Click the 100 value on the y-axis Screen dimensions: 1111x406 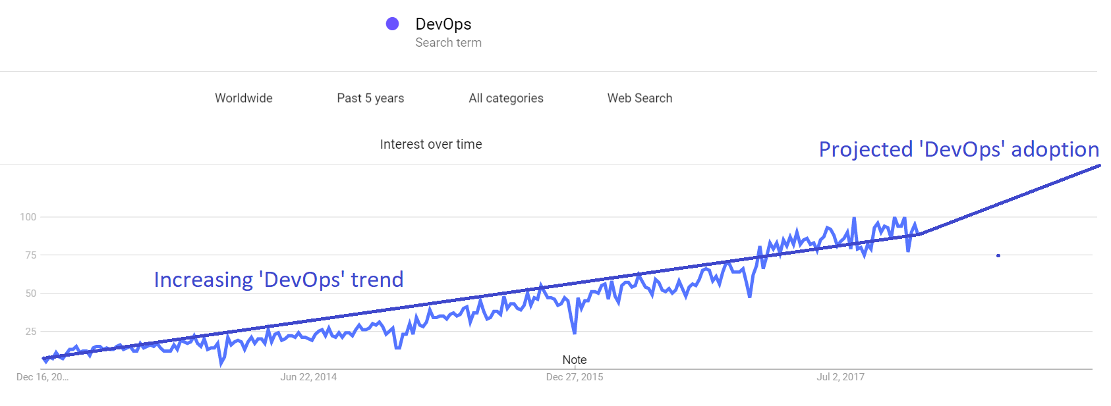(x=28, y=217)
